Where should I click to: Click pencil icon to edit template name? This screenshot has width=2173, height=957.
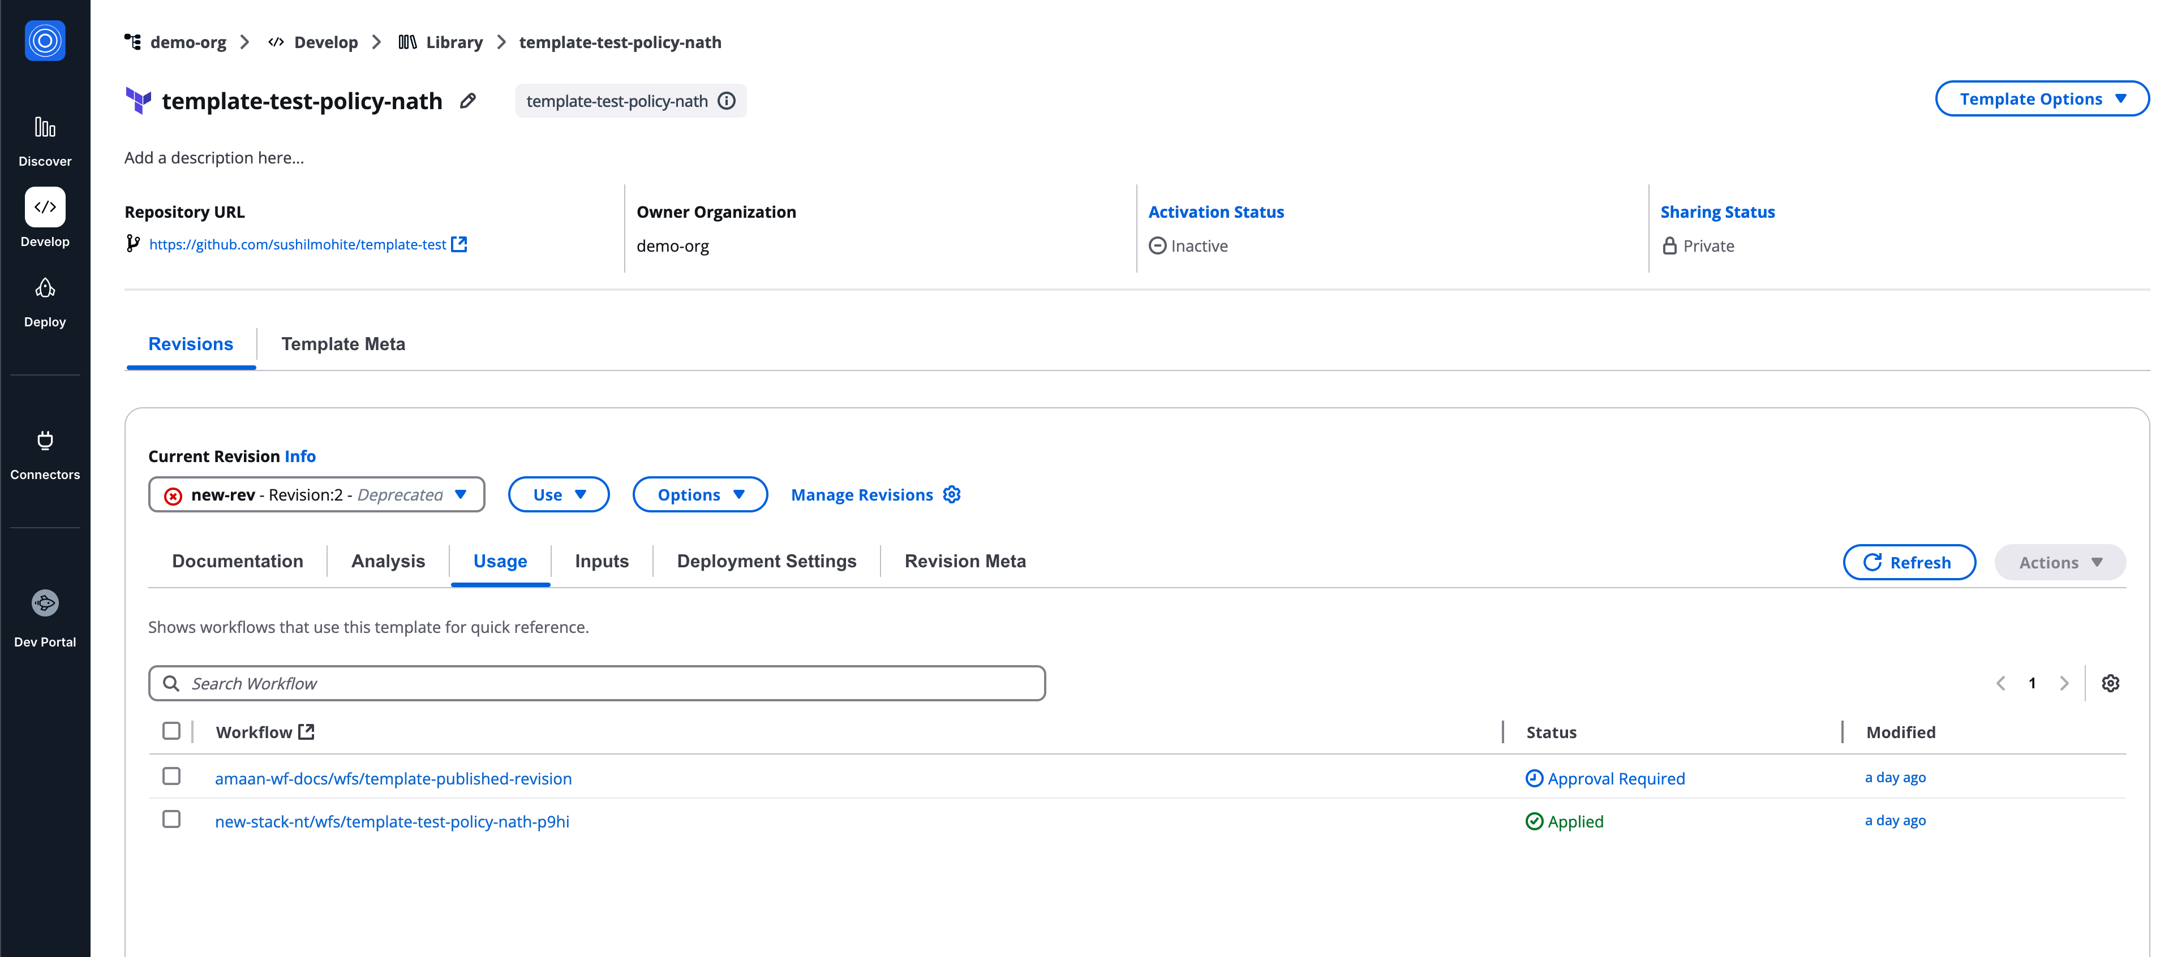[x=468, y=101]
